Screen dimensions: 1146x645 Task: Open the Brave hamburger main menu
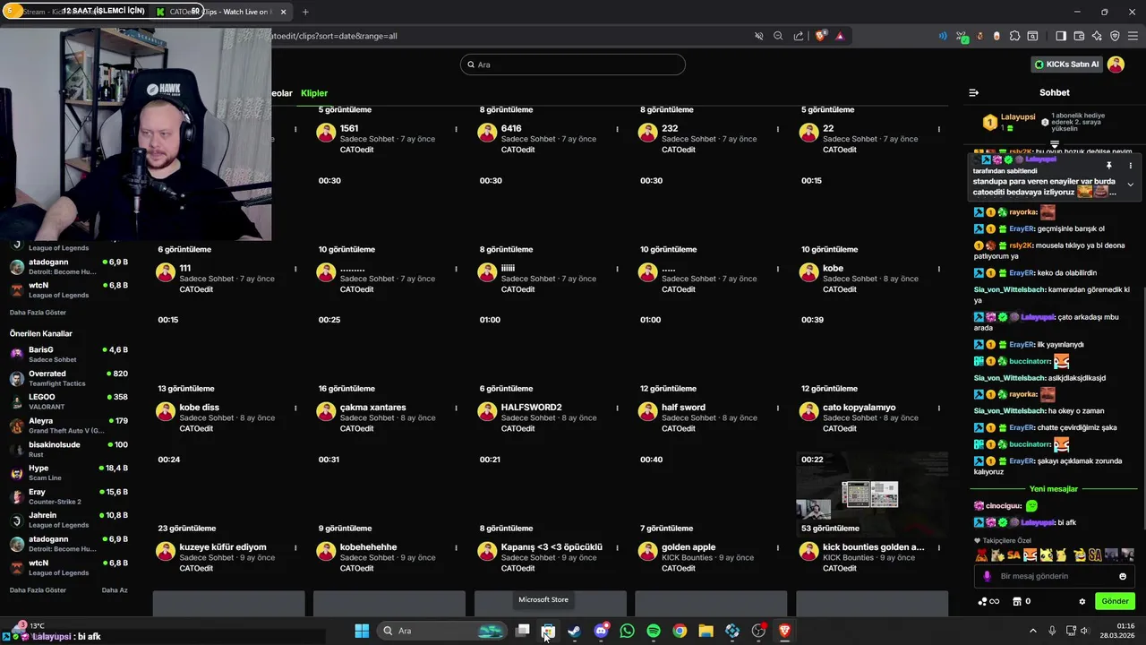coord(1133,36)
